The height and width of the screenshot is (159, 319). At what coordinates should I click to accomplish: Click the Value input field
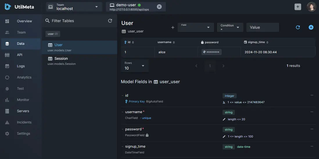click(263, 28)
